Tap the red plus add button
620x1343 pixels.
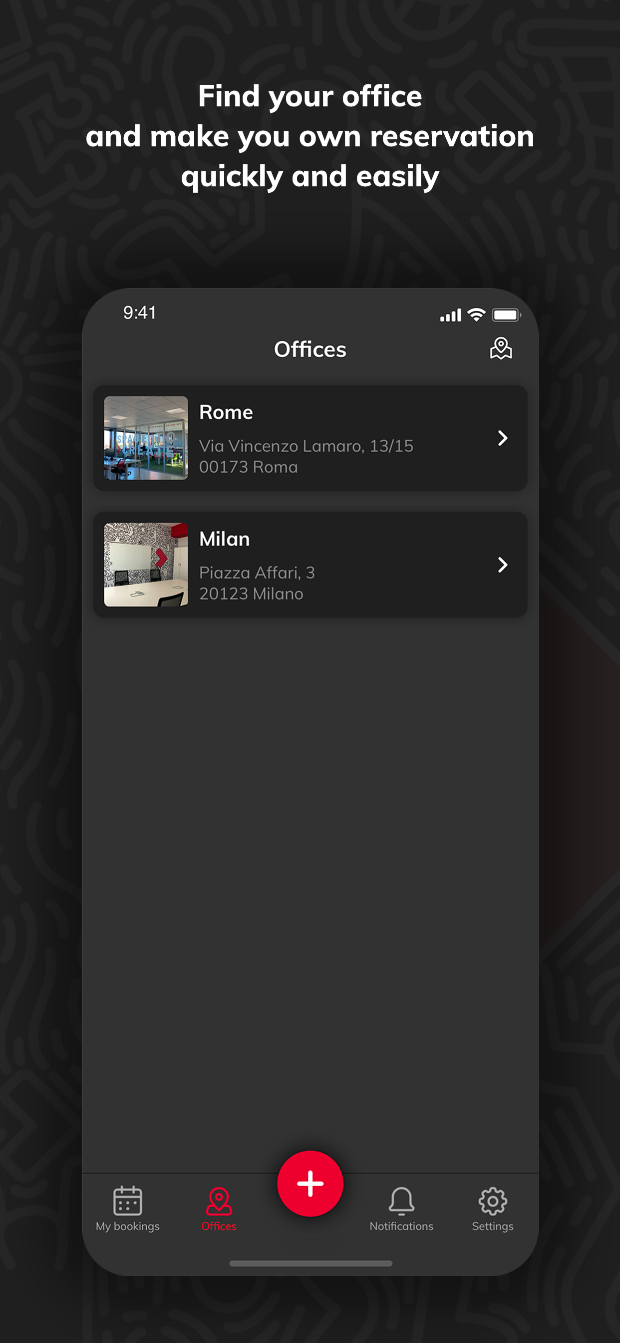310,1184
